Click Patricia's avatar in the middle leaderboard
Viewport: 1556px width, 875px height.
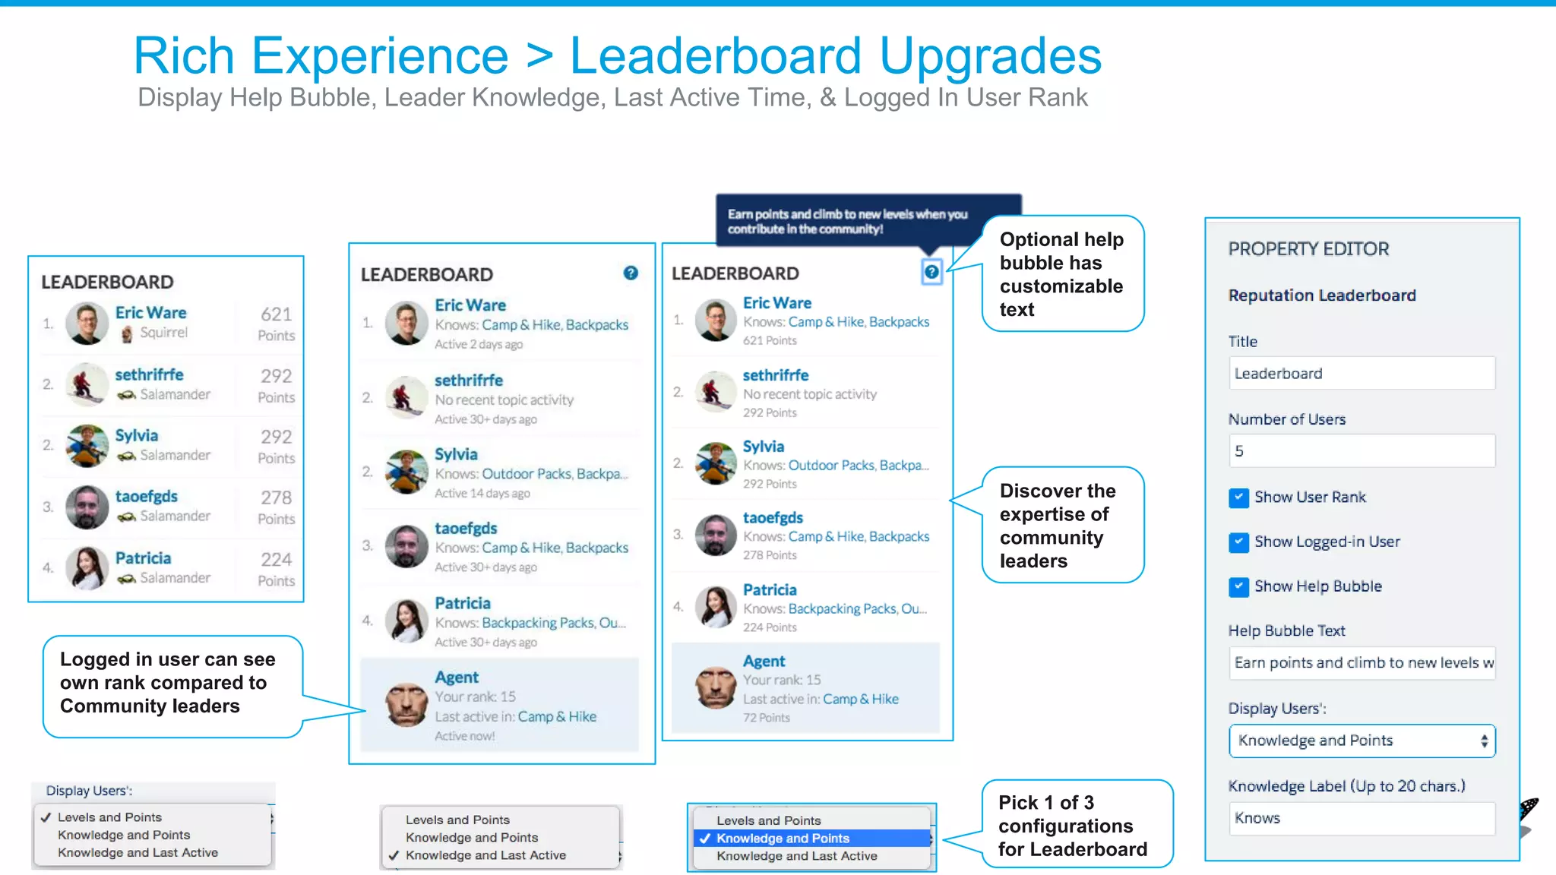coord(406,621)
